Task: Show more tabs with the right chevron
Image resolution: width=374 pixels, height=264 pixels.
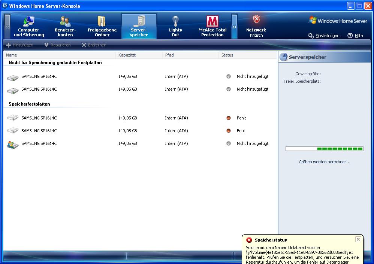Action: [235, 27]
